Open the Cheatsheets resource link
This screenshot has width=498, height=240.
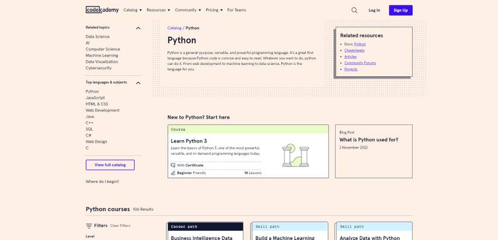point(354,51)
